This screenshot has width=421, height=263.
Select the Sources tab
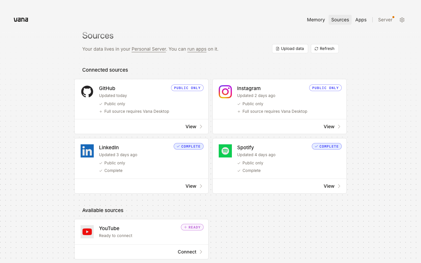point(340,20)
